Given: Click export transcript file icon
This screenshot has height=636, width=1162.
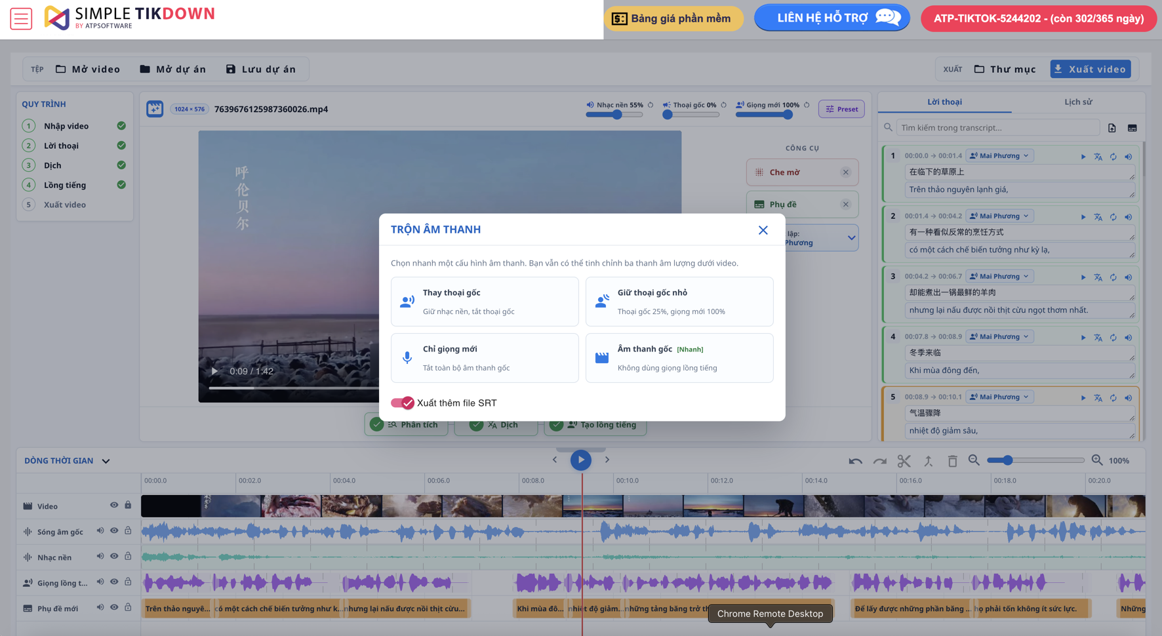Looking at the screenshot, I should [1112, 128].
